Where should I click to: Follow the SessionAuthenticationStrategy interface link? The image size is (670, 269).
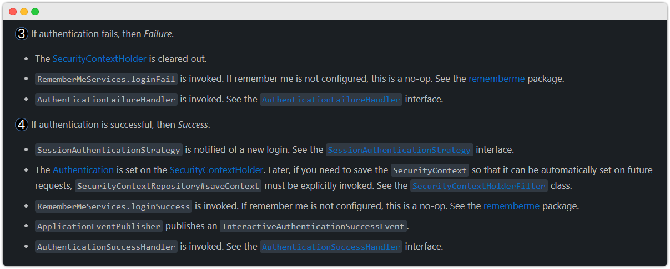point(399,150)
